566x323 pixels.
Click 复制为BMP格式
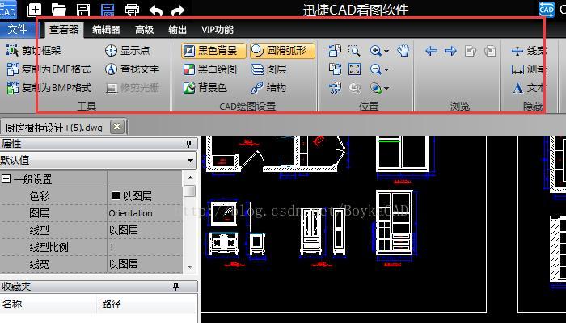click(49, 87)
